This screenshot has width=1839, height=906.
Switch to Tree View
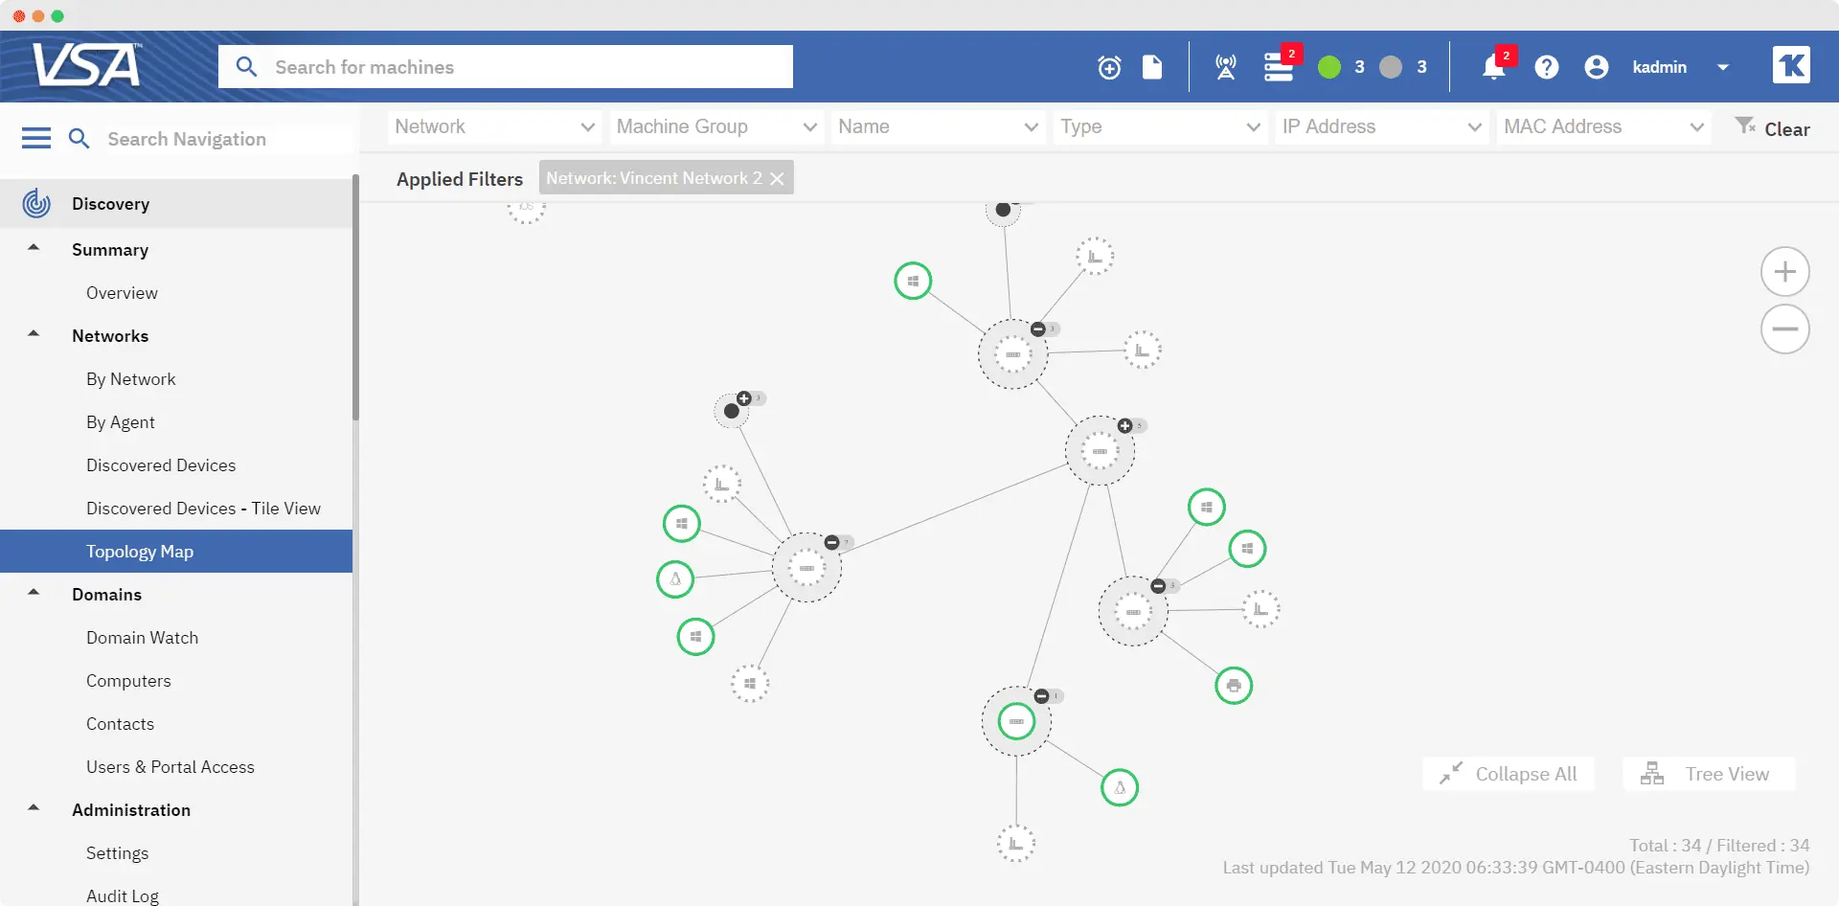tap(1709, 774)
